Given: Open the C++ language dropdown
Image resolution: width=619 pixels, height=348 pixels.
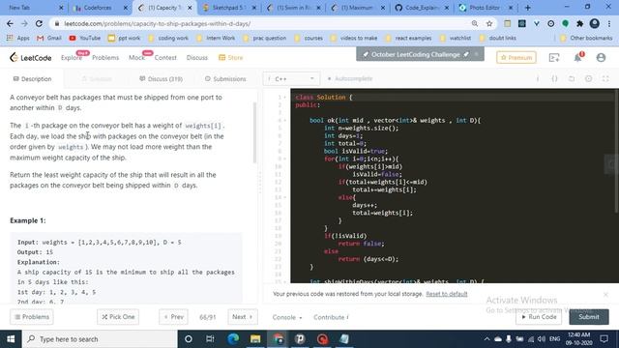Looking at the screenshot, I should [x=291, y=79].
